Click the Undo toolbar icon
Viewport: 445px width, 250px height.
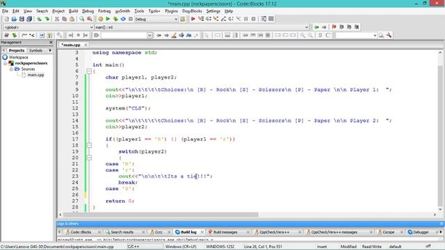pos(39,19)
